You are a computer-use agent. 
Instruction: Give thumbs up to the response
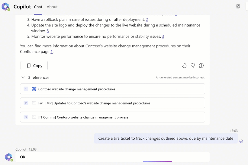click(185, 65)
